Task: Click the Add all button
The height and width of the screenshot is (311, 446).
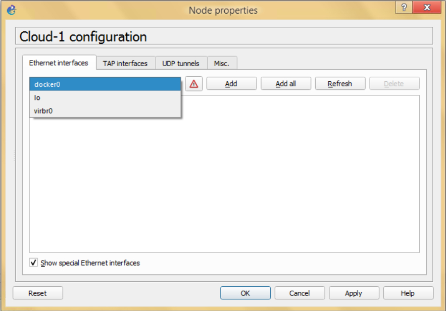Action: [285, 83]
